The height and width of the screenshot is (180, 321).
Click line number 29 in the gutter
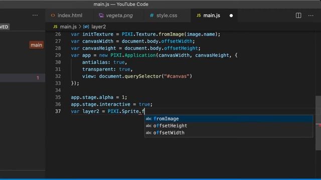(x=58, y=55)
